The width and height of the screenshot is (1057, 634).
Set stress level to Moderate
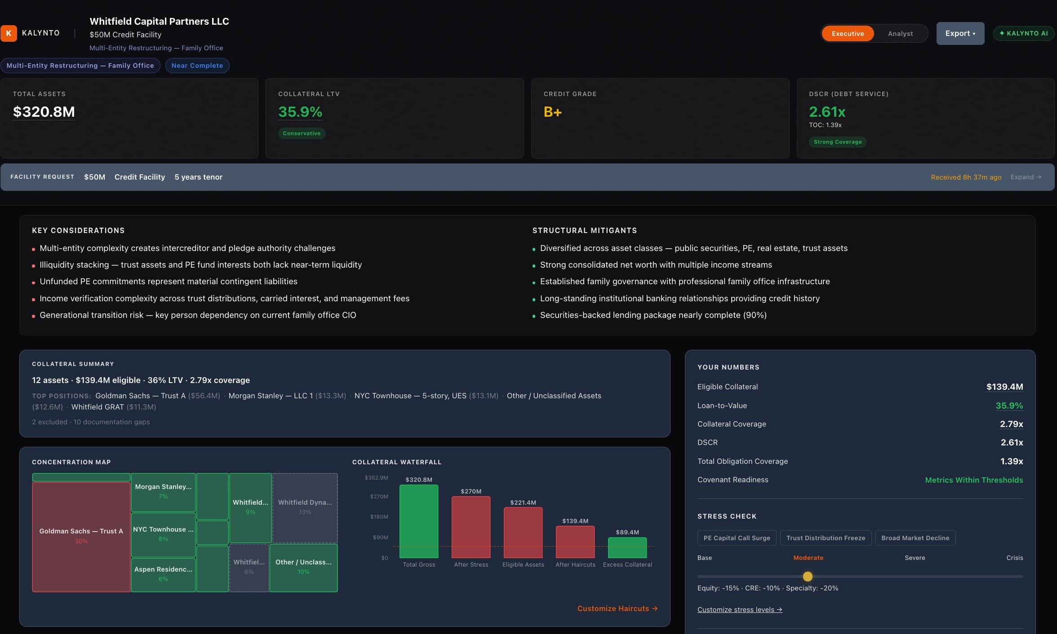tap(808, 558)
